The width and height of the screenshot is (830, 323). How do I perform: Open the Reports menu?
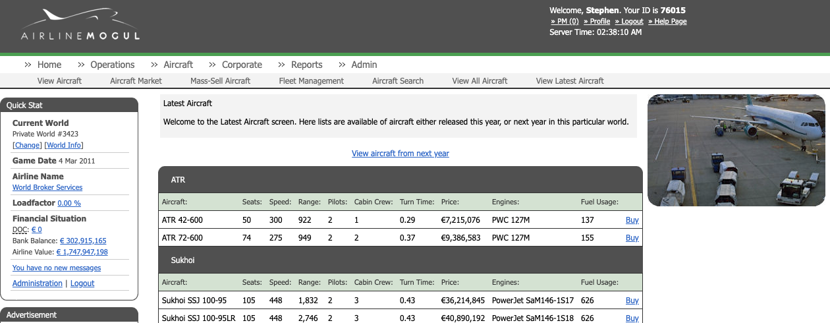click(x=306, y=65)
